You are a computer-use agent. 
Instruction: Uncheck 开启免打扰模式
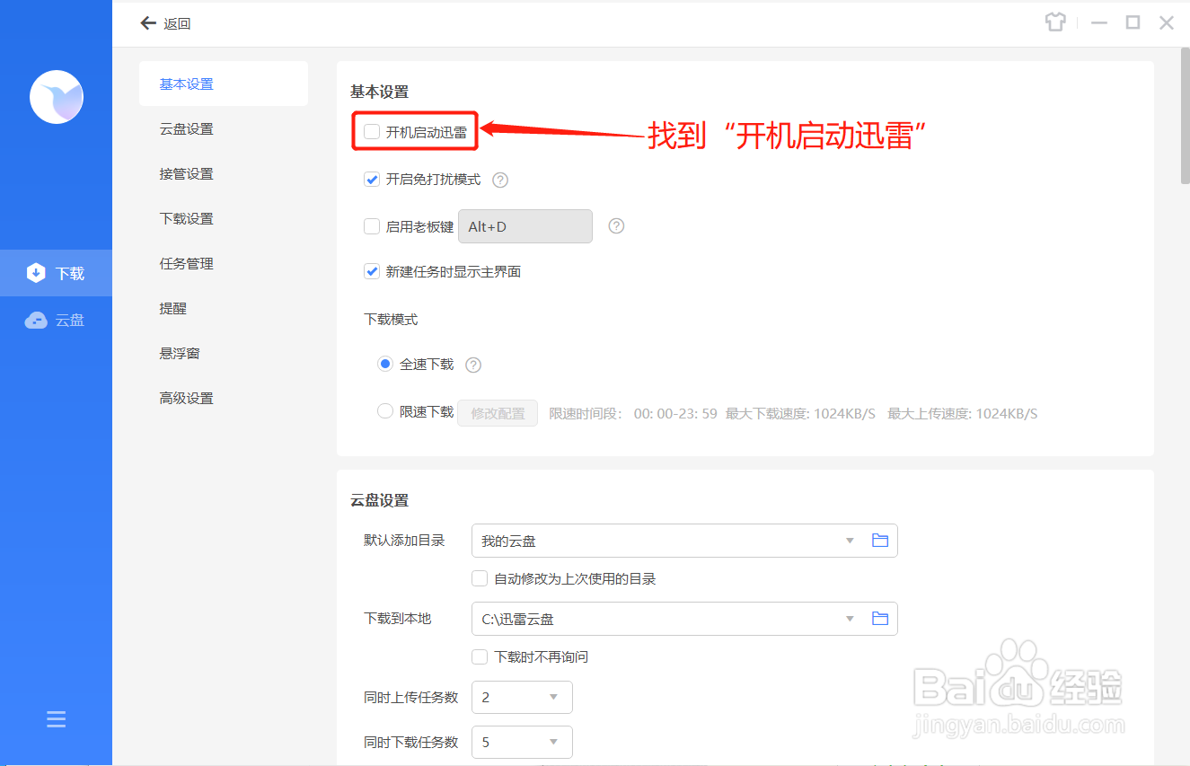372,180
